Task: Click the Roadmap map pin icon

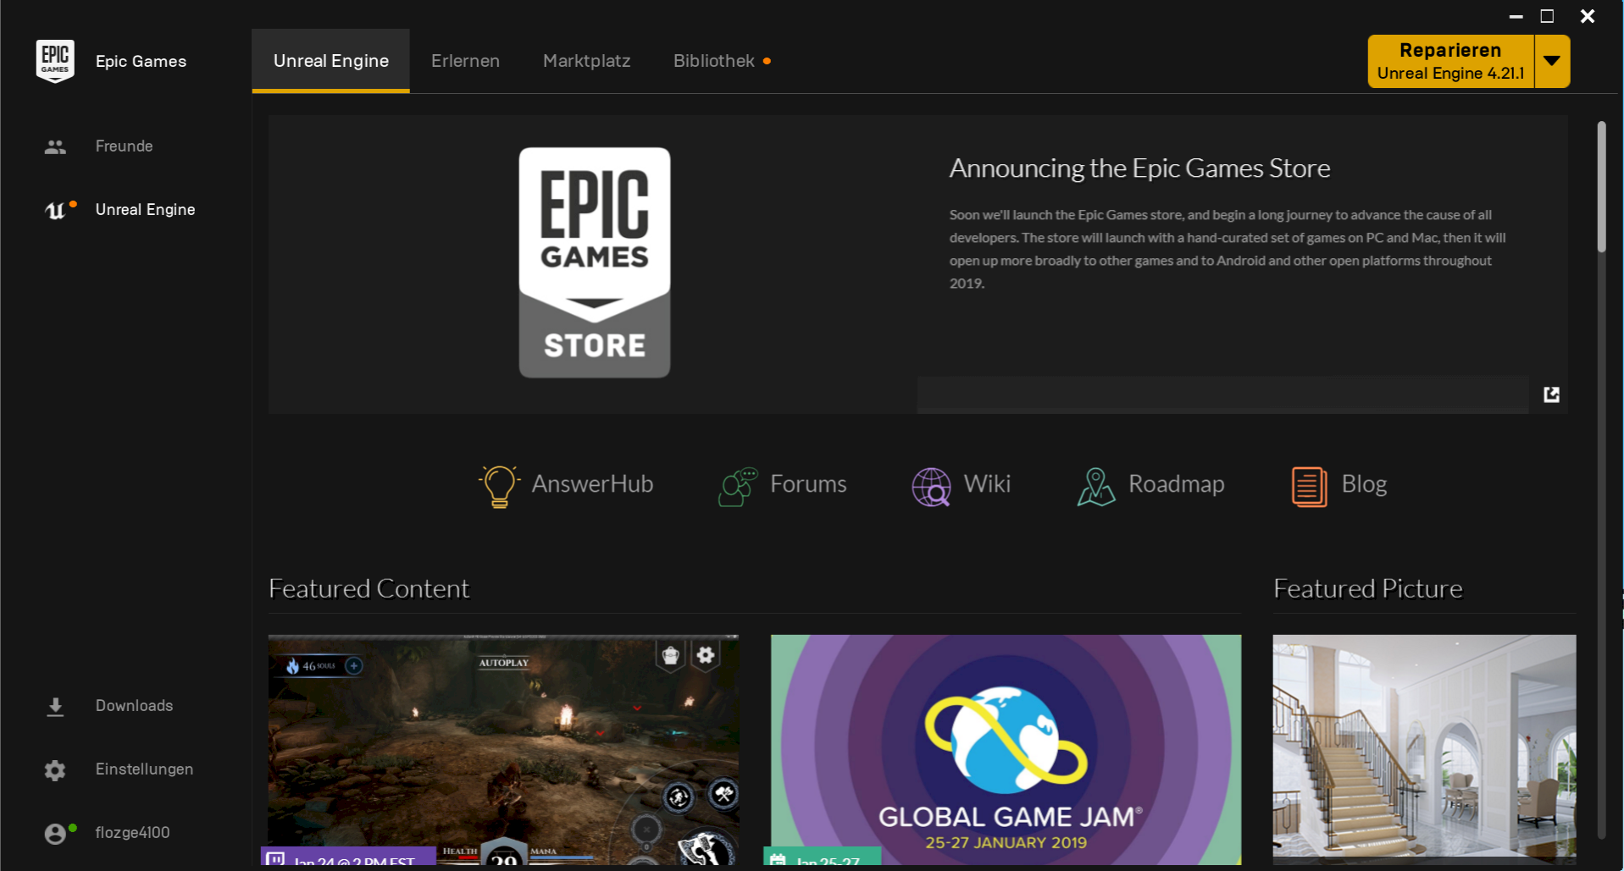Action: pyautogui.click(x=1095, y=487)
